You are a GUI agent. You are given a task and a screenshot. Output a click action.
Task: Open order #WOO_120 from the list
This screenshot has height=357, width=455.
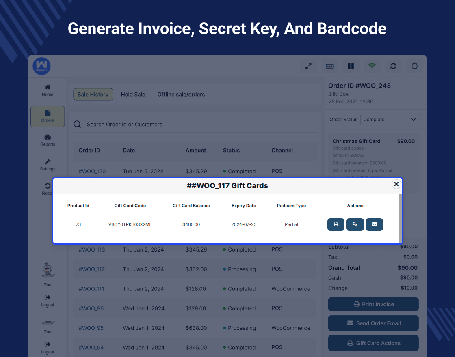coord(92,171)
